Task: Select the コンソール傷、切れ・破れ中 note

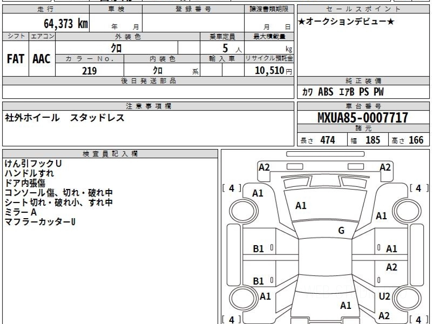Action: [59, 193]
